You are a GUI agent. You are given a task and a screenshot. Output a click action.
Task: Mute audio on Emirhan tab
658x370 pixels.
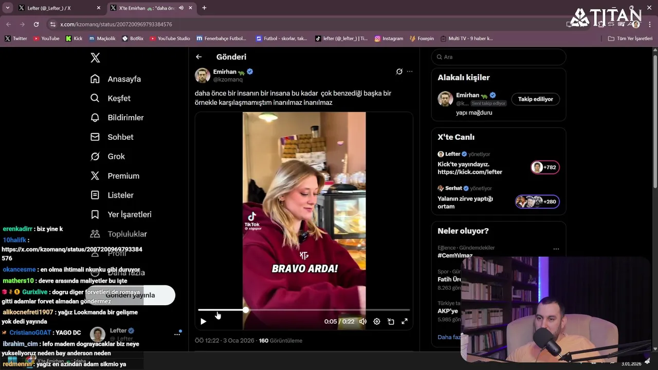(181, 8)
